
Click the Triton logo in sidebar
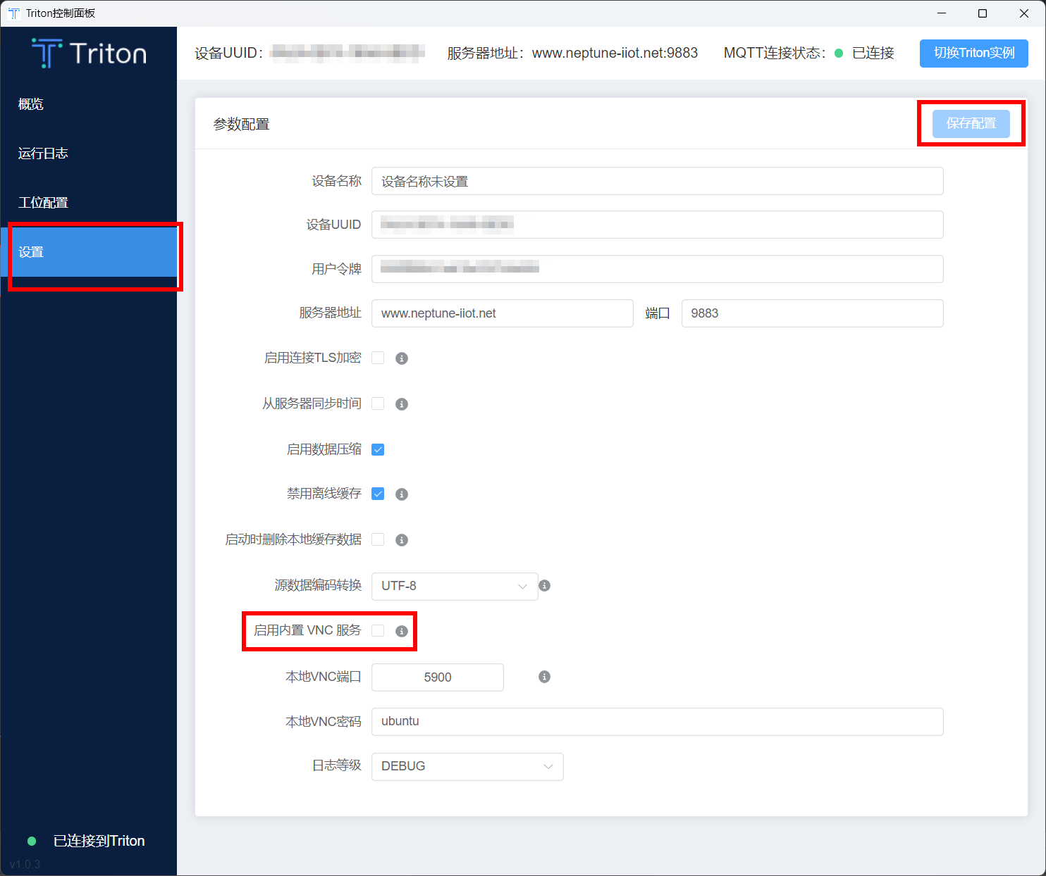[x=89, y=54]
